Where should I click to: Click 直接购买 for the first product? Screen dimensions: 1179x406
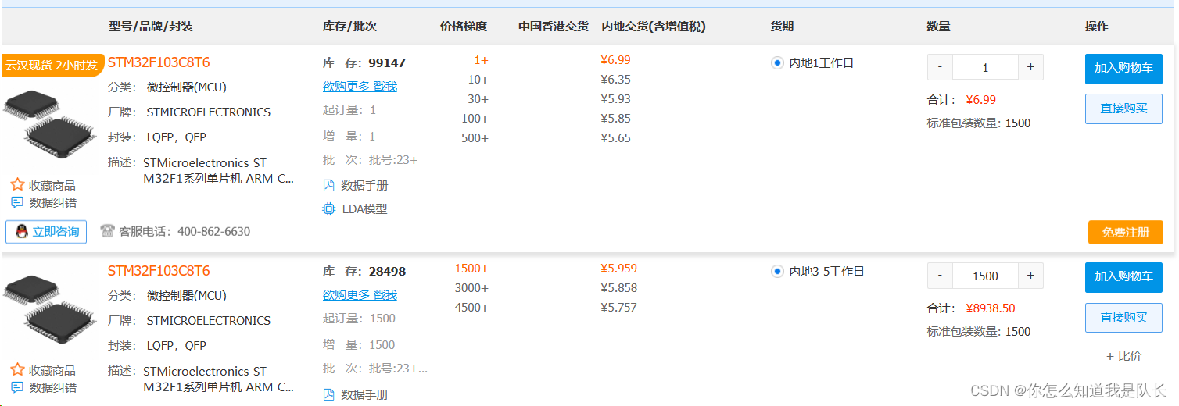(1123, 109)
